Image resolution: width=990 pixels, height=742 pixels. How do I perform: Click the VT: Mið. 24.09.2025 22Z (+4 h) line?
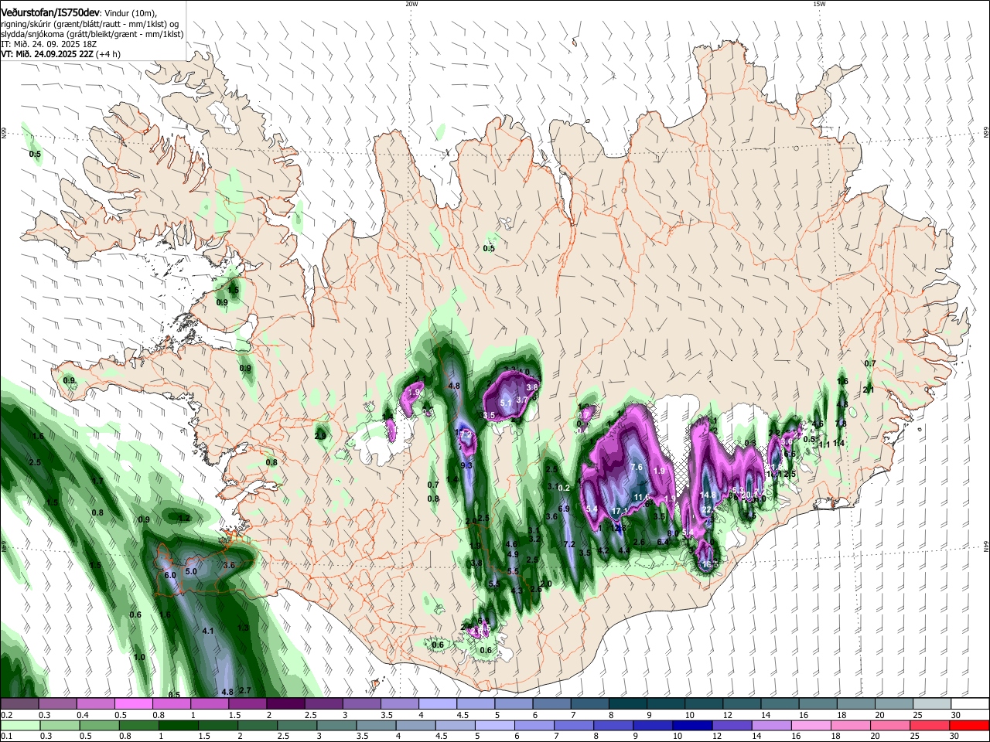point(60,54)
